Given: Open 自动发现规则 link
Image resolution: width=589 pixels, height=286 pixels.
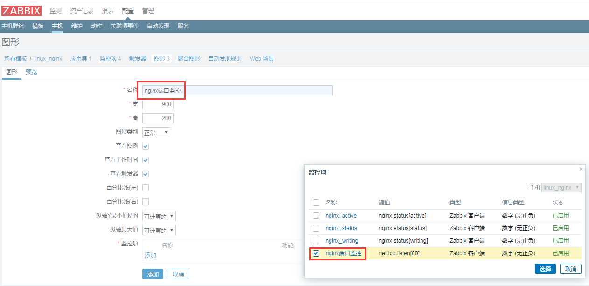Looking at the screenshot, I should (x=225, y=59).
